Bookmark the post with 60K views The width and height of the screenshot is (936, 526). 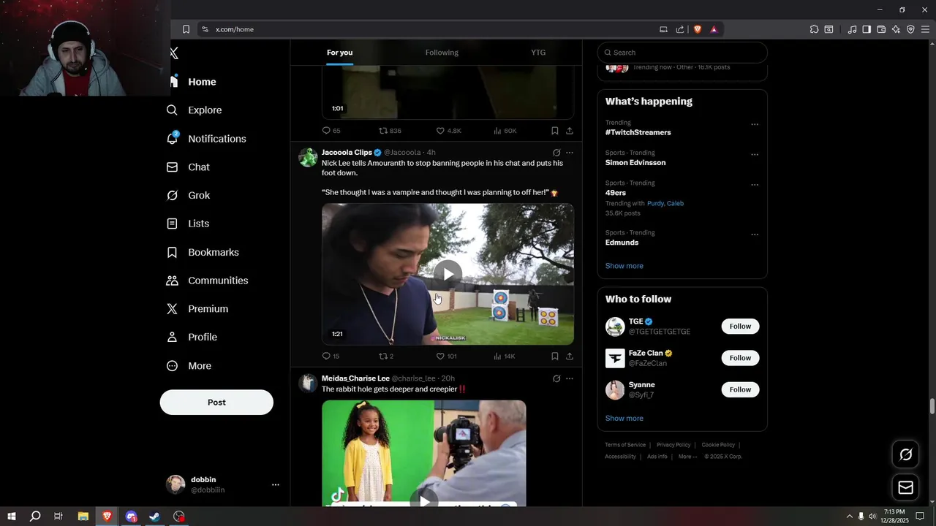pos(555,131)
